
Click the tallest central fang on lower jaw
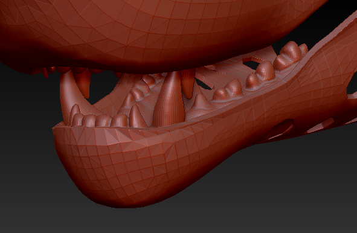tap(169, 99)
